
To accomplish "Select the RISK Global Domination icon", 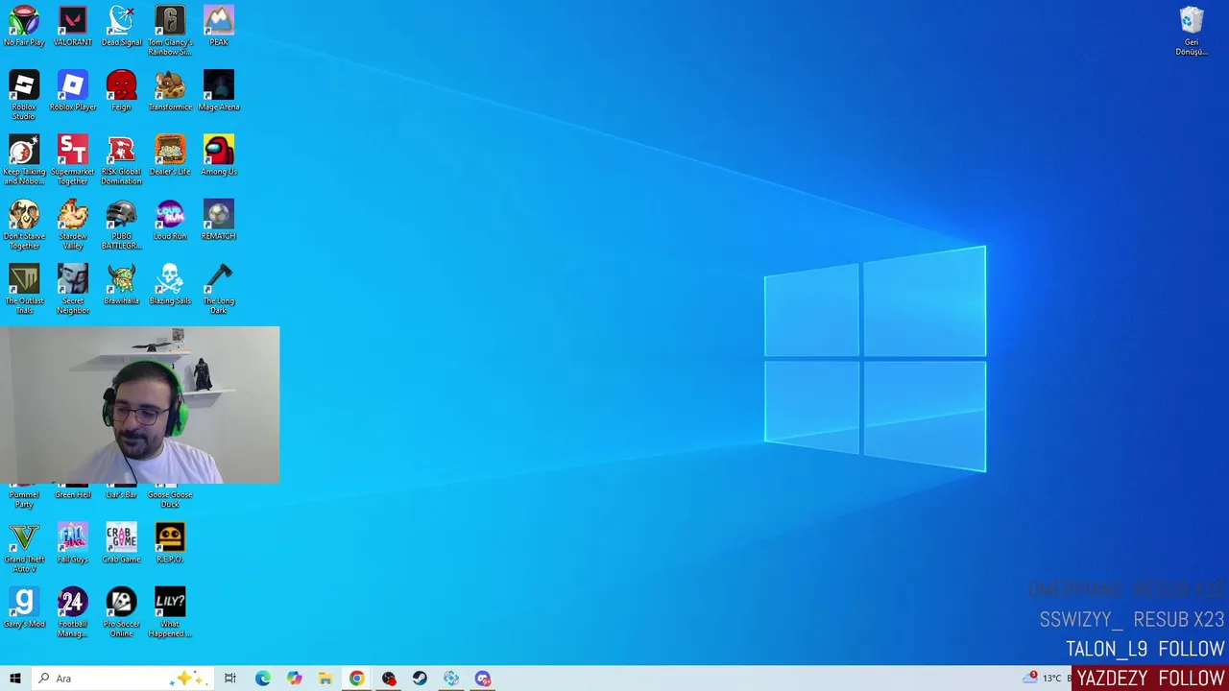I will (x=122, y=159).
